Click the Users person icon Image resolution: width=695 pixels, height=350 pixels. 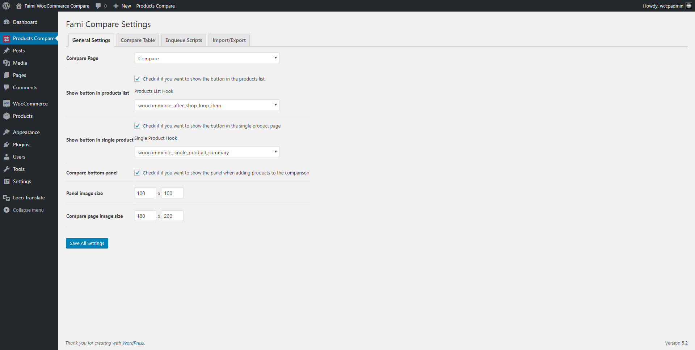(x=7, y=157)
